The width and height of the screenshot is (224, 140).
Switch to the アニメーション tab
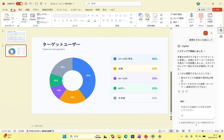click(62, 10)
